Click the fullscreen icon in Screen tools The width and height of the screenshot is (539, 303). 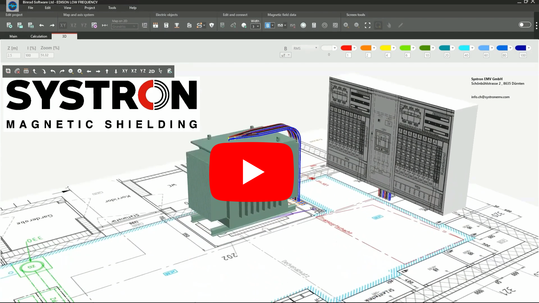coord(367,25)
